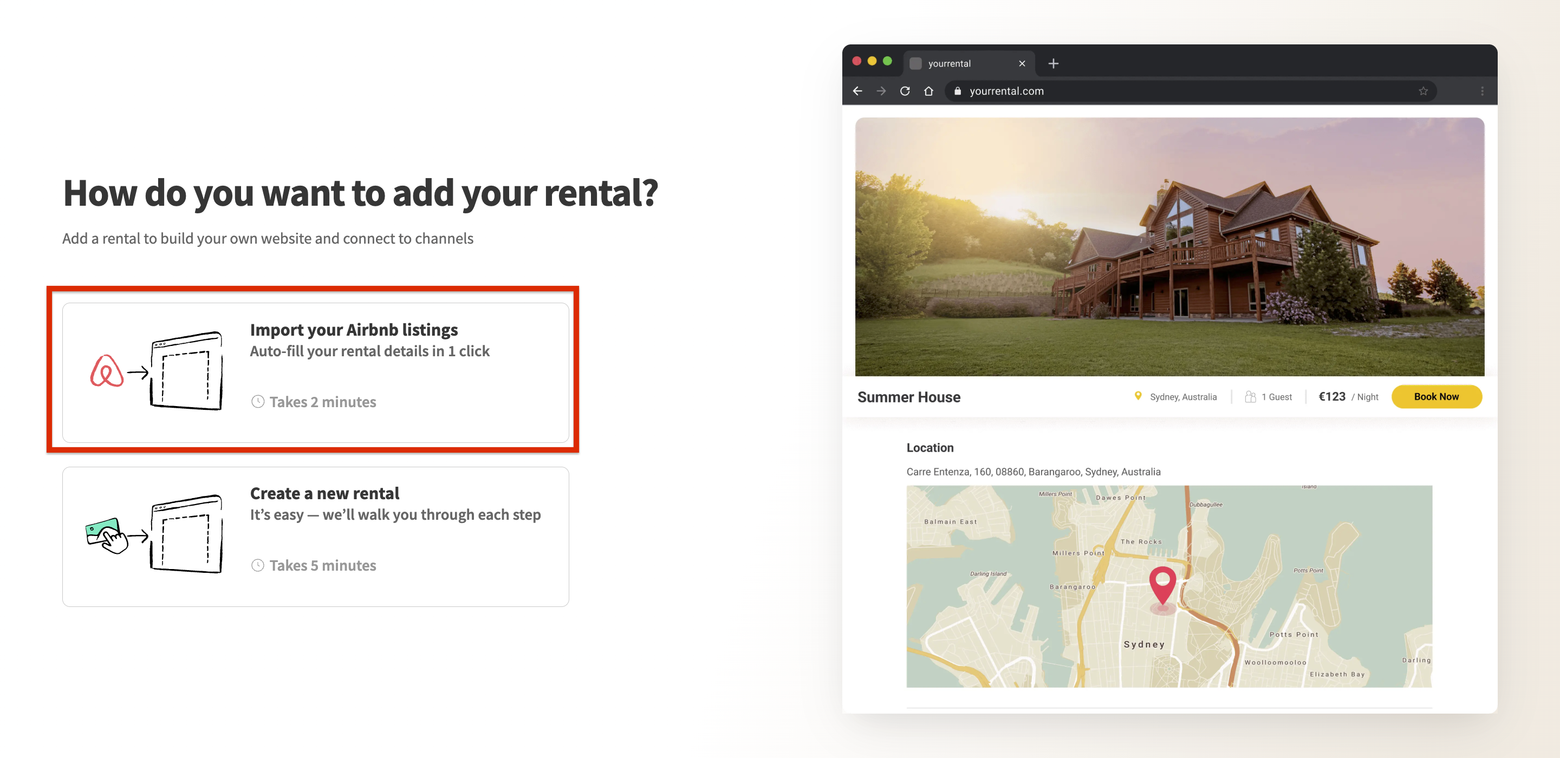Click the Summer House cabin photo
Screen dimensions: 1560x758
click(1169, 246)
